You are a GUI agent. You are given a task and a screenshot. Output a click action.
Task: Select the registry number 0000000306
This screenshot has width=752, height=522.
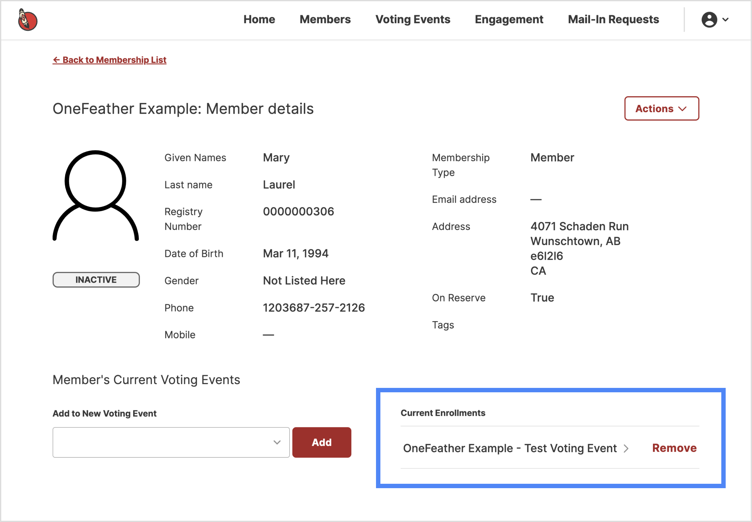click(298, 211)
